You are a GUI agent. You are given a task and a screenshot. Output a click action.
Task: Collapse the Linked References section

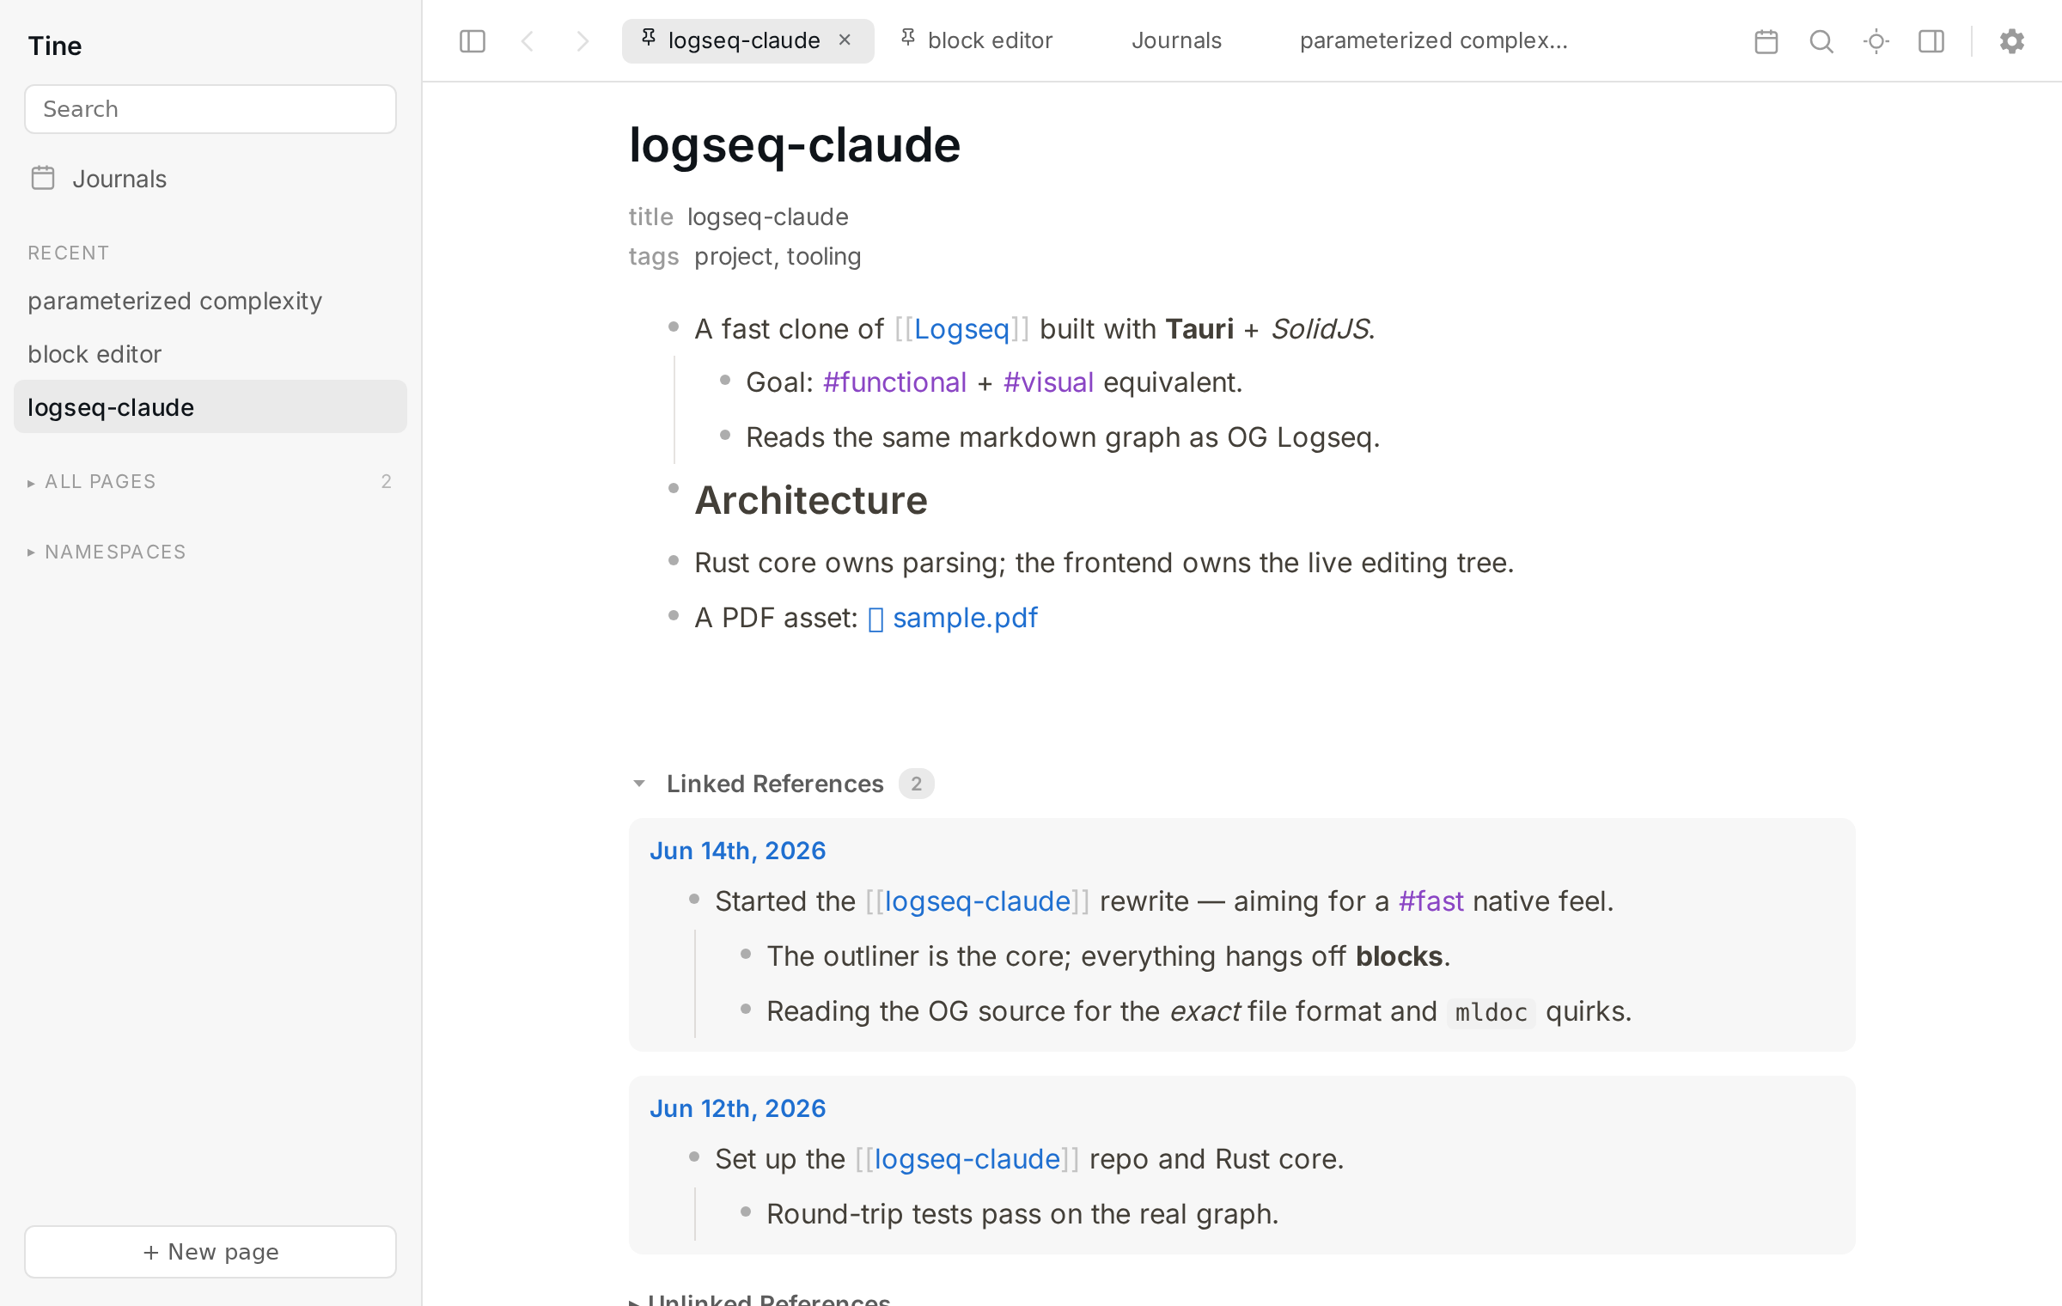(x=639, y=784)
